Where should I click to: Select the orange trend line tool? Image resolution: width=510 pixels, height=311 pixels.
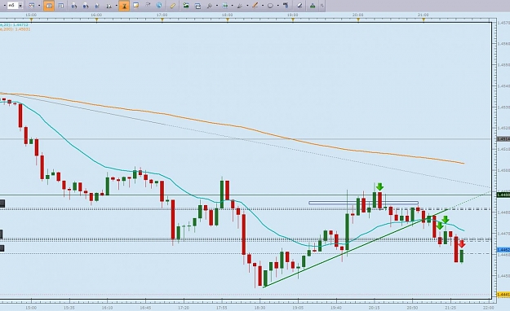click(x=255, y=6)
